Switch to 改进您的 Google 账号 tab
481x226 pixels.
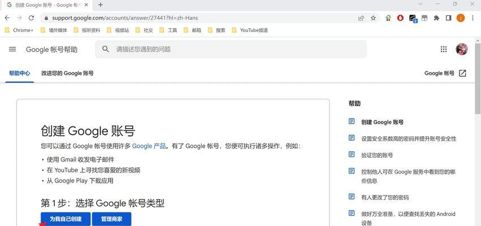(x=67, y=73)
